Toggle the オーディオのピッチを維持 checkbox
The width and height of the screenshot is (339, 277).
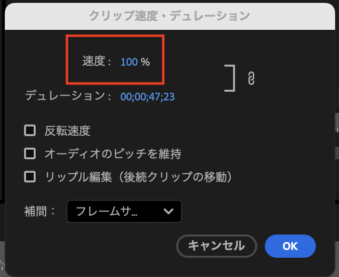pyautogui.click(x=30, y=153)
